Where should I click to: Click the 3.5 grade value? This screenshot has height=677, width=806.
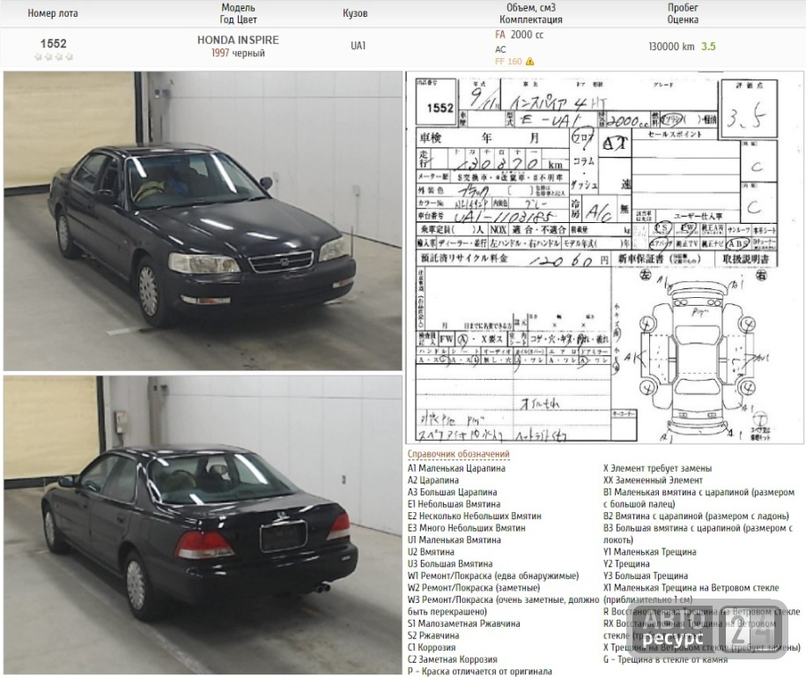pos(708,47)
